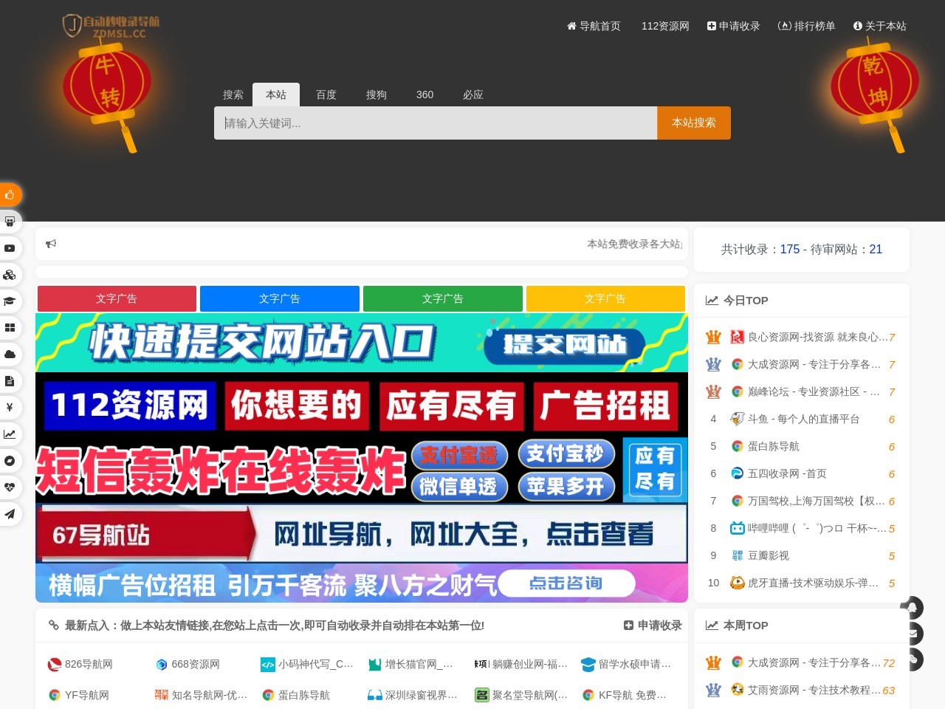Click the 快速提交网站入口 banner
The width and height of the screenshot is (945, 709).
(362, 343)
